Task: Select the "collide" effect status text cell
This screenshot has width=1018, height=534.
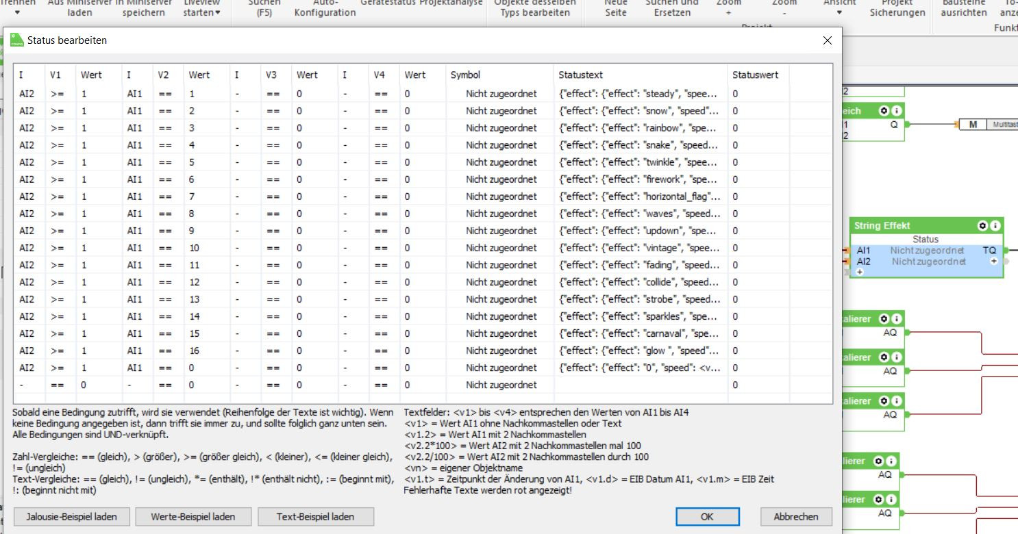Action: (641, 282)
